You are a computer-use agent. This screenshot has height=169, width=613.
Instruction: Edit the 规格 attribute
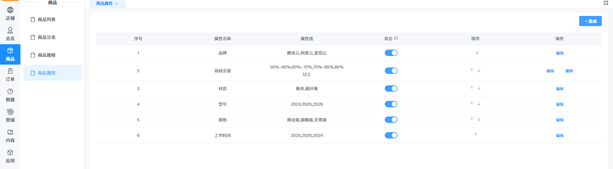(559, 120)
